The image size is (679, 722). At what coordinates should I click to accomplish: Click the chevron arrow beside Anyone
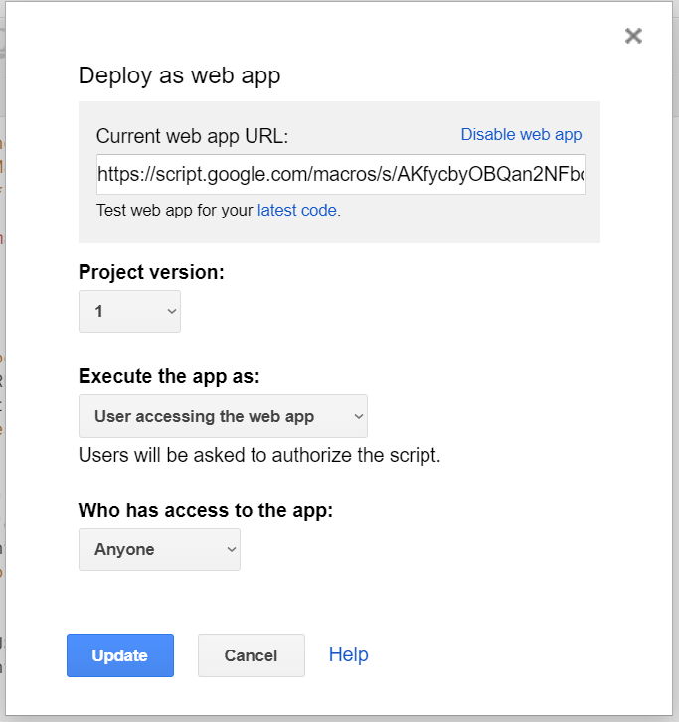(x=232, y=549)
